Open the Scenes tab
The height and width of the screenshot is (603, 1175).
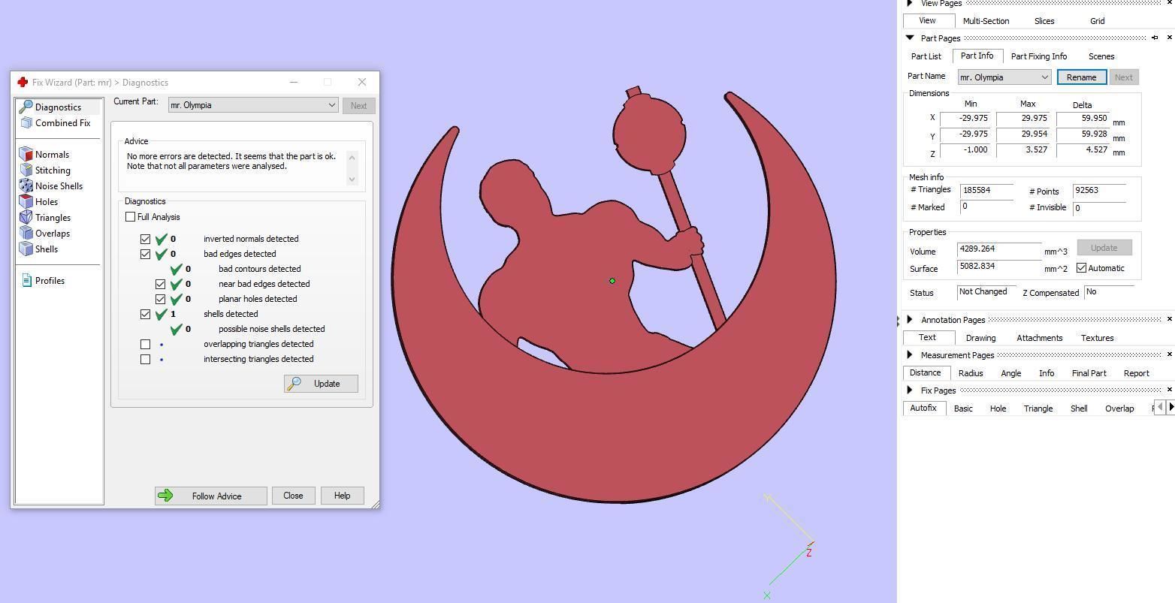click(x=1101, y=56)
